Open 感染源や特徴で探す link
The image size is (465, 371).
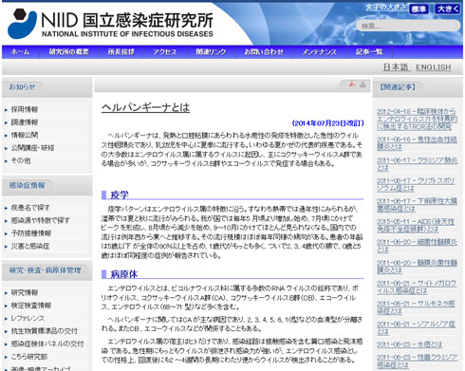point(40,220)
